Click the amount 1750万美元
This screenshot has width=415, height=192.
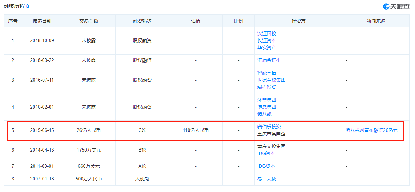[89, 150]
